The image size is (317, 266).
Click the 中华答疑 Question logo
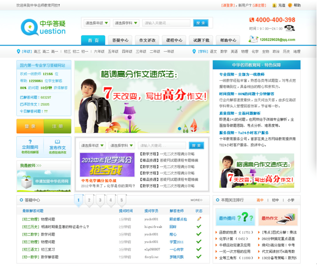[x=44, y=27]
